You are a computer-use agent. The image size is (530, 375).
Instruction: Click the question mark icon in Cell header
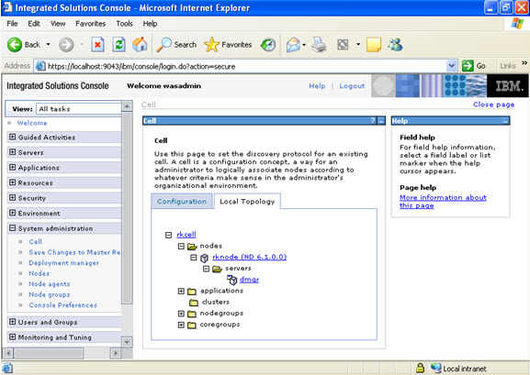coord(373,120)
